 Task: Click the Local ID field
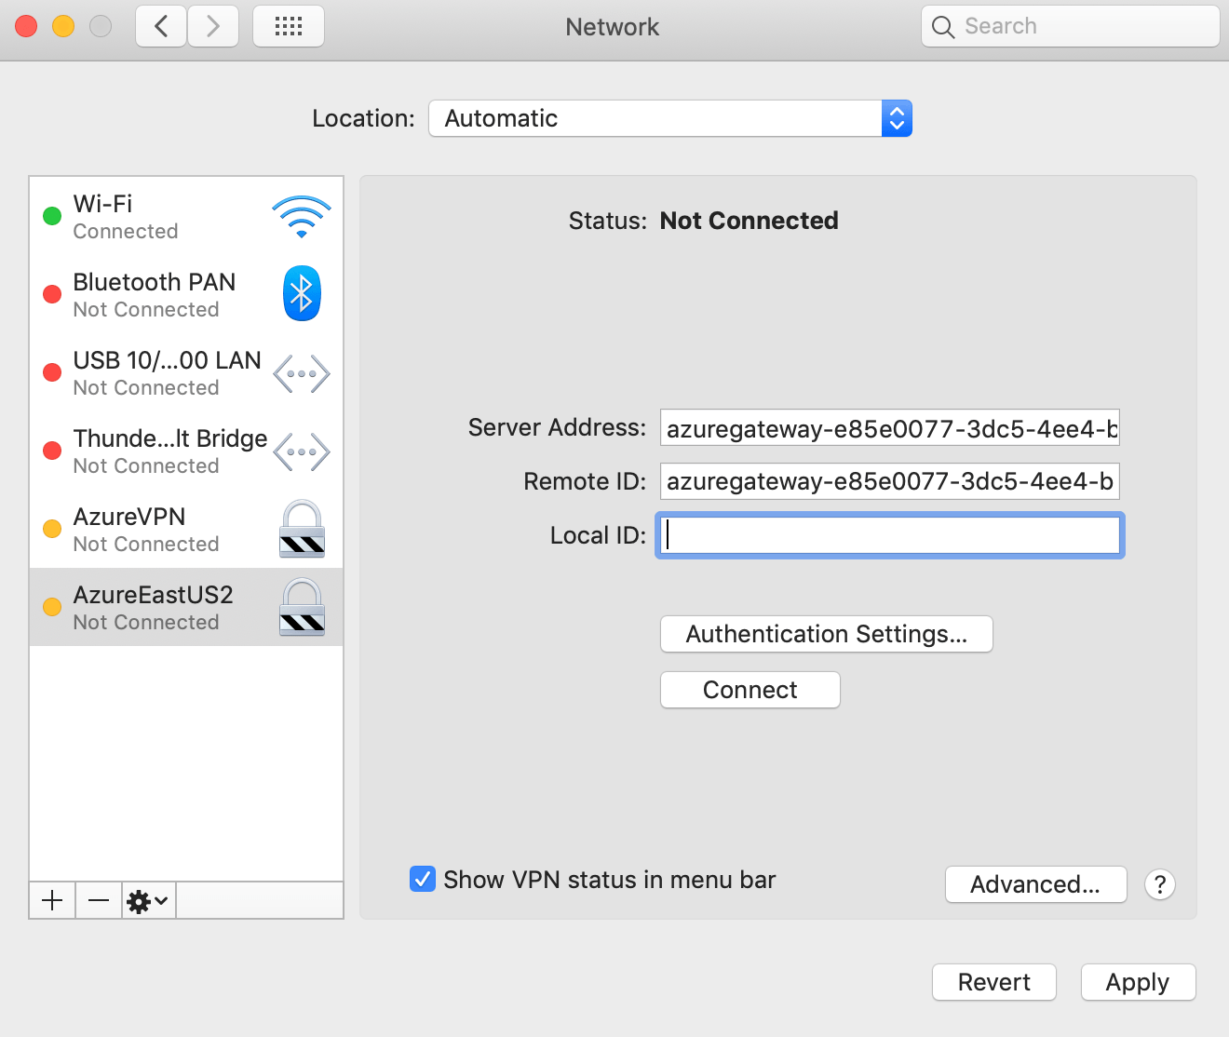click(890, 535)
